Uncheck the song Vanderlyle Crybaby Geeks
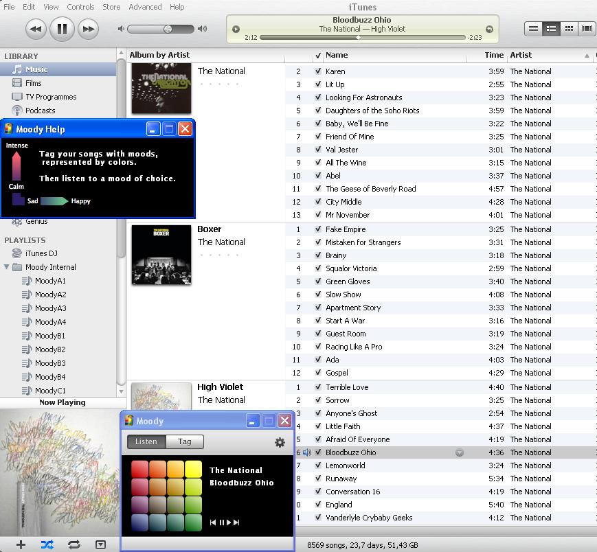Viewport: 597px width, 552px height. pyautogui.click(x=318, y=518)
